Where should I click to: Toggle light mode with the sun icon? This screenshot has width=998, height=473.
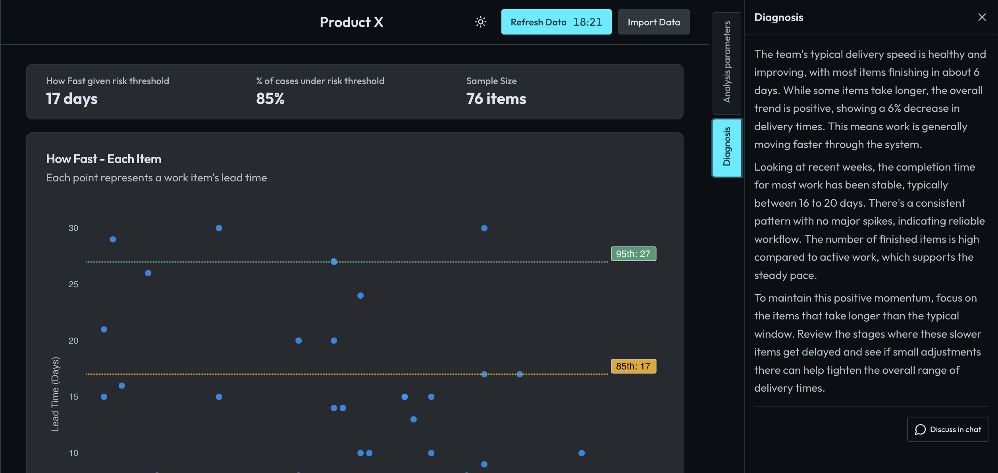click(480, 22)
